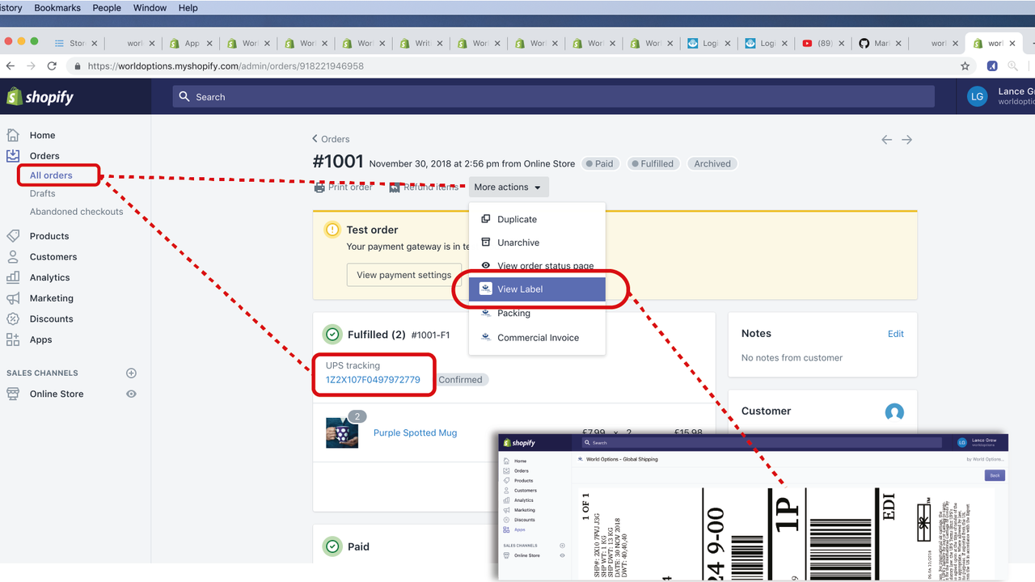Click the browser forward button
This screenshot has height=582, width=1035.
coord(31,66)
